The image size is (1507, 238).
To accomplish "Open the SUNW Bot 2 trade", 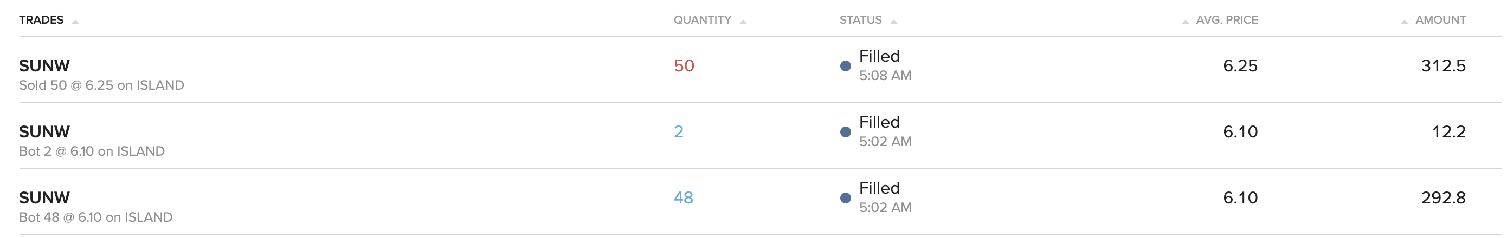I will coord(44,131).
